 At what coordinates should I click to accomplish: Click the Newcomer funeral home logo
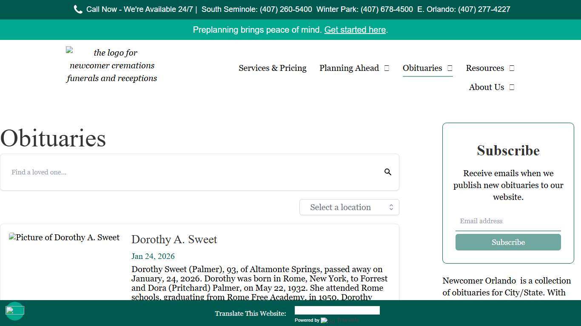[x=112, y=65]
